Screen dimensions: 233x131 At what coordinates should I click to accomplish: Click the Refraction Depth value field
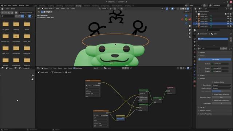click(x=221, y=97)
